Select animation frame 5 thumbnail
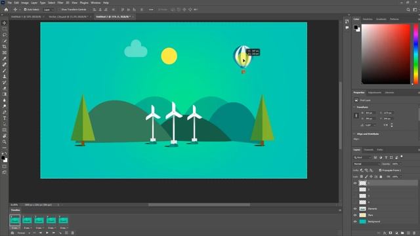The image size is (420, 236). [x=63, y=220]
